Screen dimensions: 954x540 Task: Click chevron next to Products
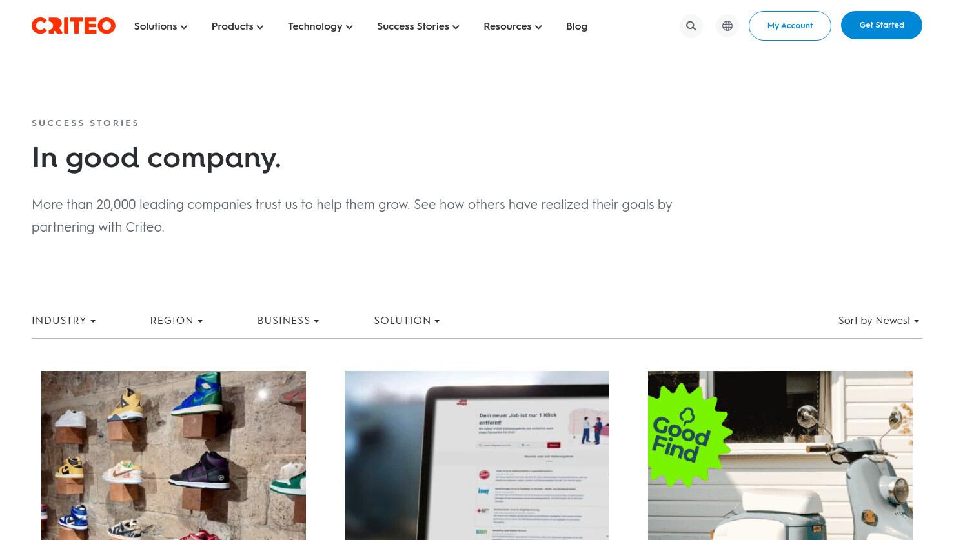[x=260, y=27]
